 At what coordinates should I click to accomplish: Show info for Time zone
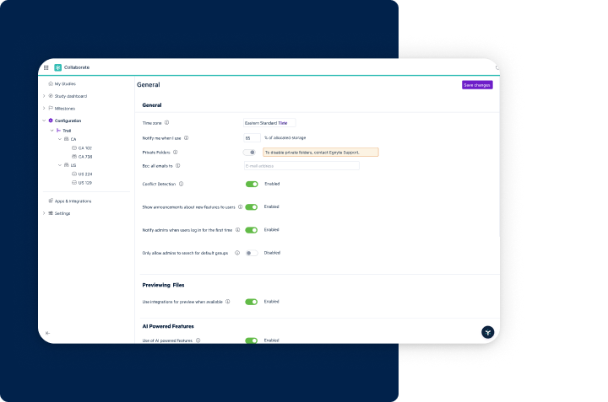[166, 123]
